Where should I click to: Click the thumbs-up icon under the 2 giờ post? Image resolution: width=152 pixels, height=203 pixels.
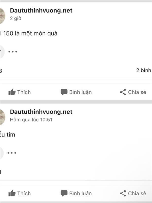pos(12,92)
